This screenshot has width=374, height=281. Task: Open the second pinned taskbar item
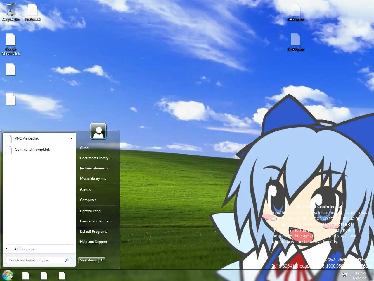[x=44, y=275]
